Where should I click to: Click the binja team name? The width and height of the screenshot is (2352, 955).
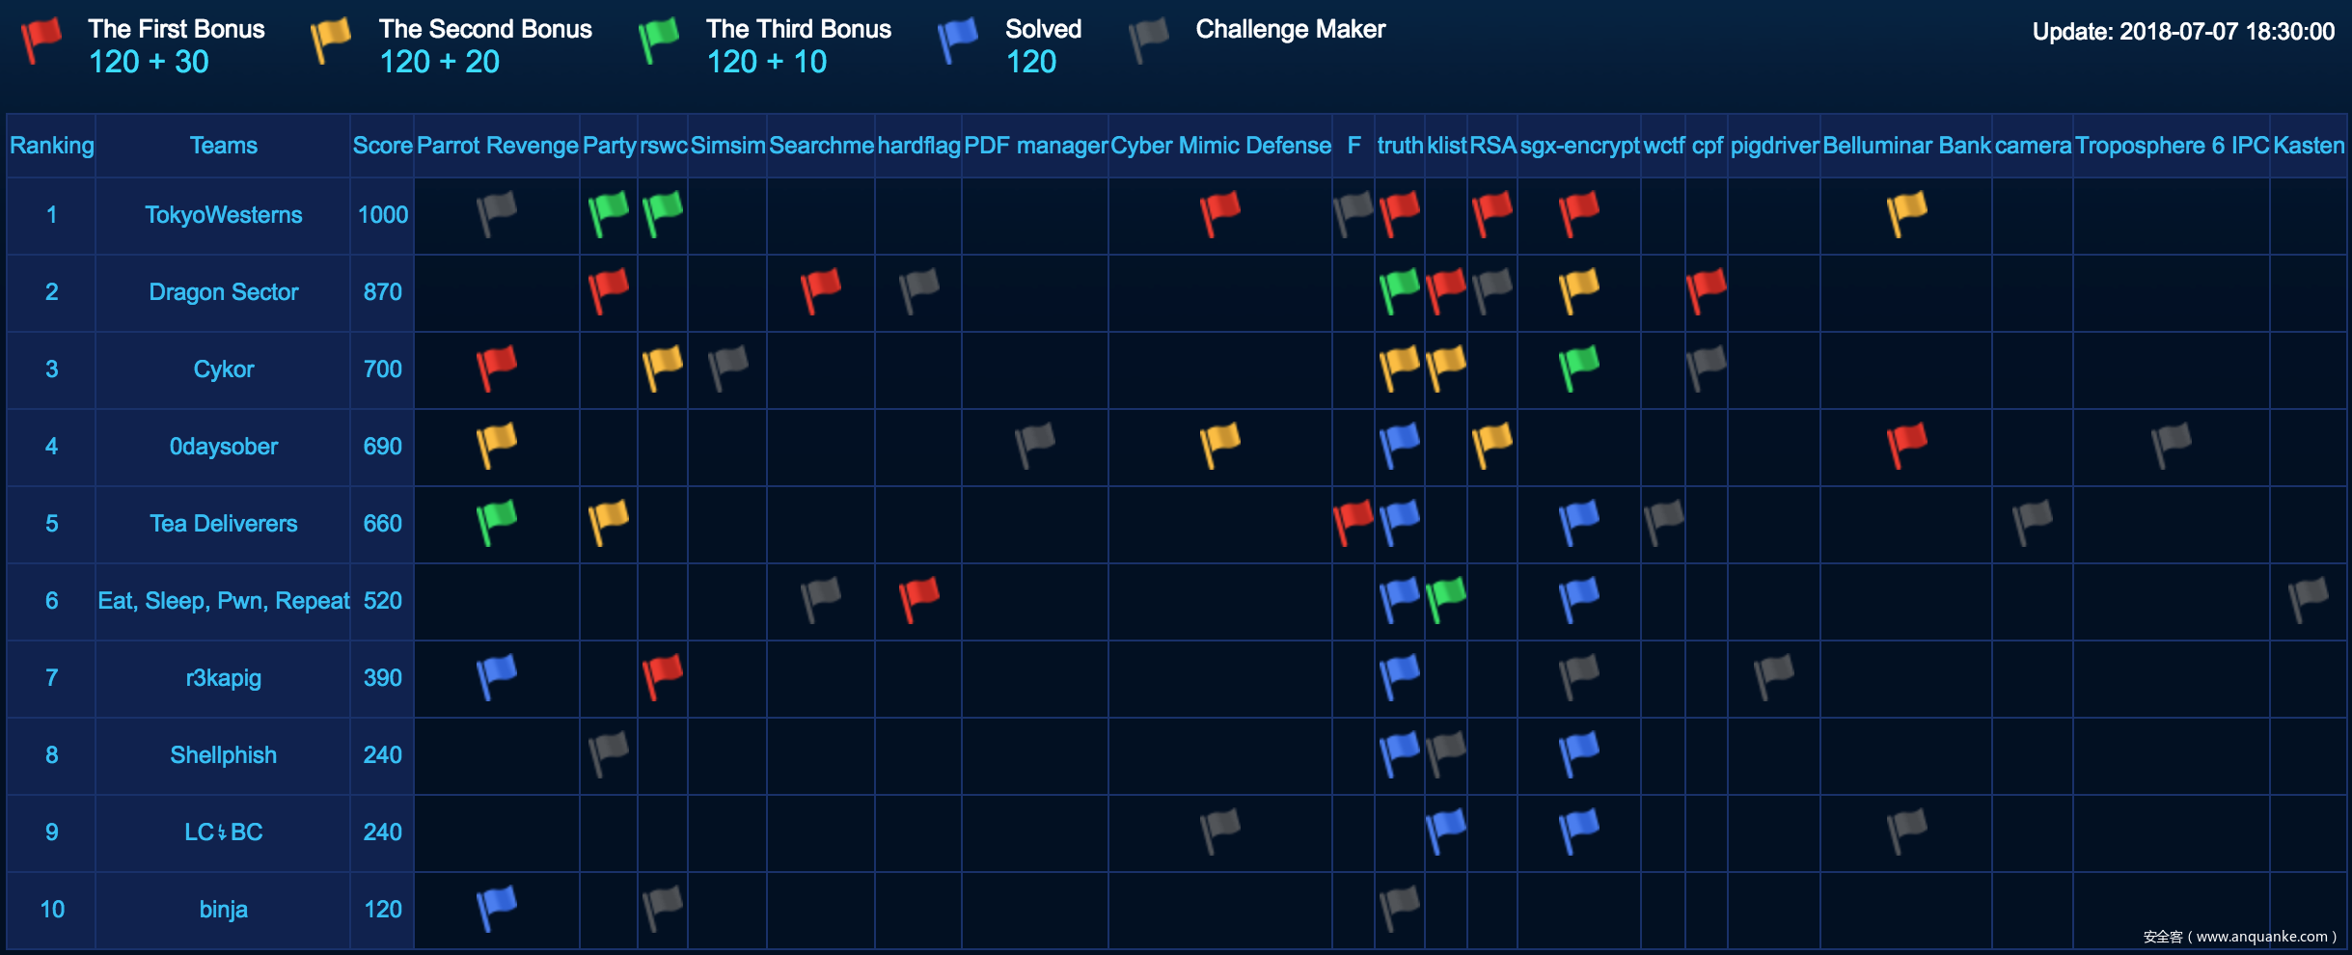224,910
